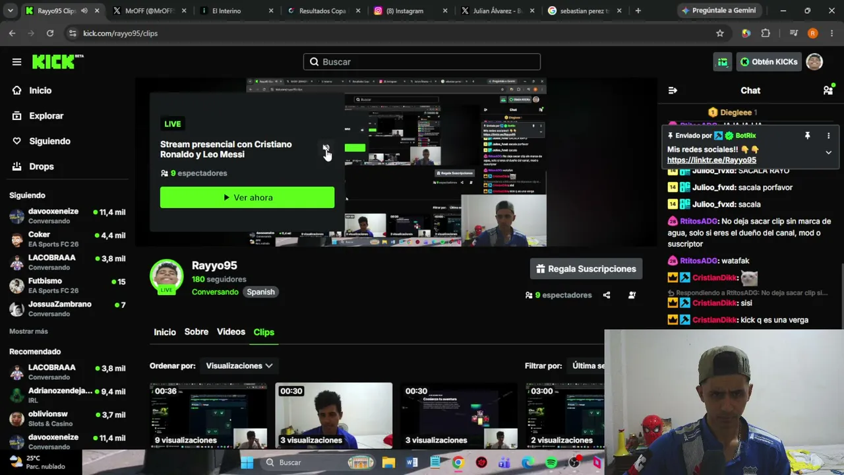Open recommended channel Adrianozendeja
Viewport: 844px width, 475px height.
coord(67,395)
